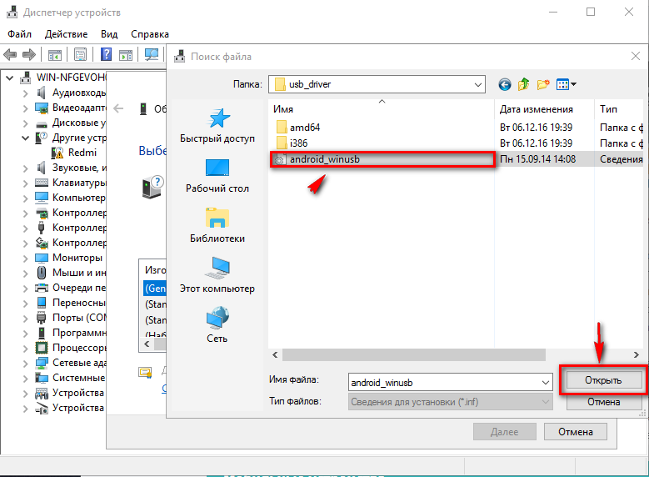This screenshot has height=477, width=649.
Task: Sort files by Тип column
Action: 608,109
